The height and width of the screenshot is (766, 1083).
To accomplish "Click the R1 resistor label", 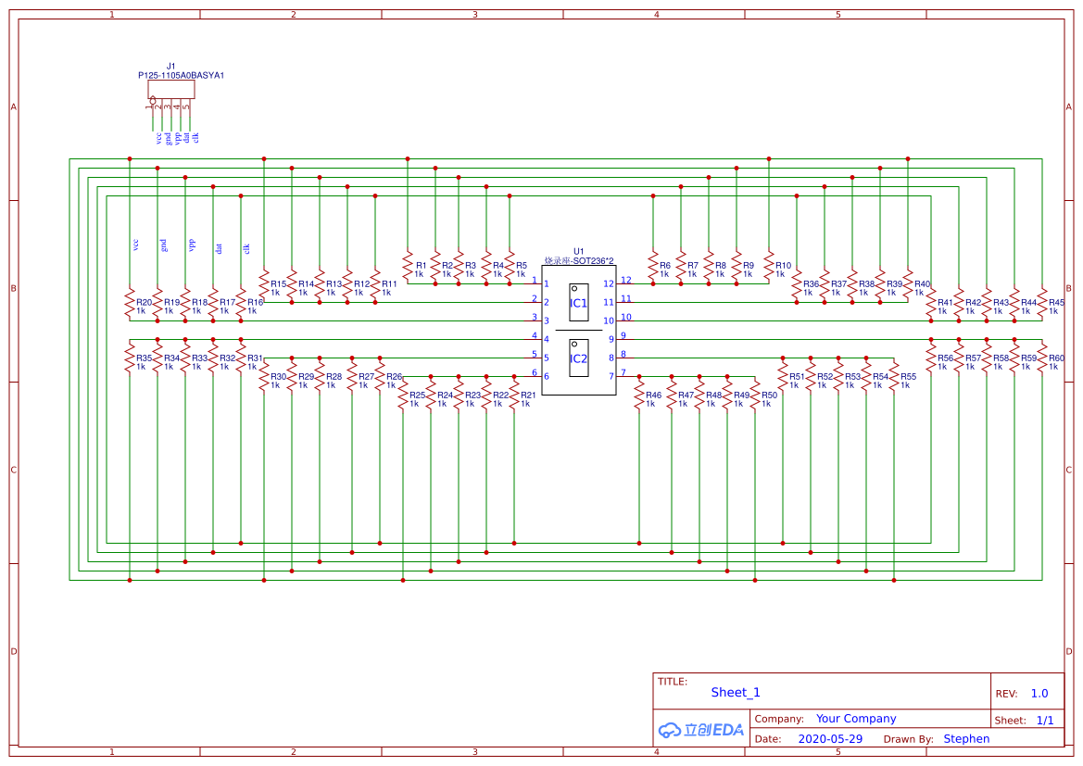I will [x=421, y=265].
